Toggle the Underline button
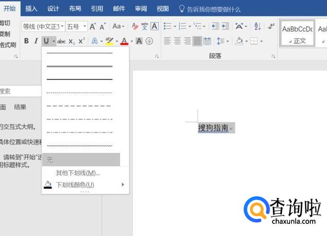Screen dimensions: 327x236 (x=47, y=41)
